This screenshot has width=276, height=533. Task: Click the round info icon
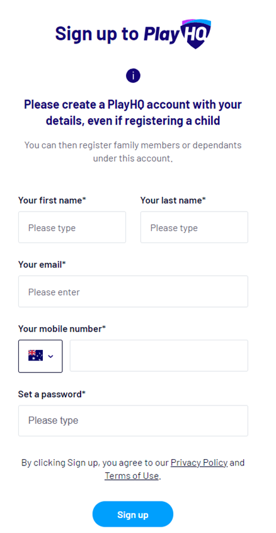tap(133, 76)
